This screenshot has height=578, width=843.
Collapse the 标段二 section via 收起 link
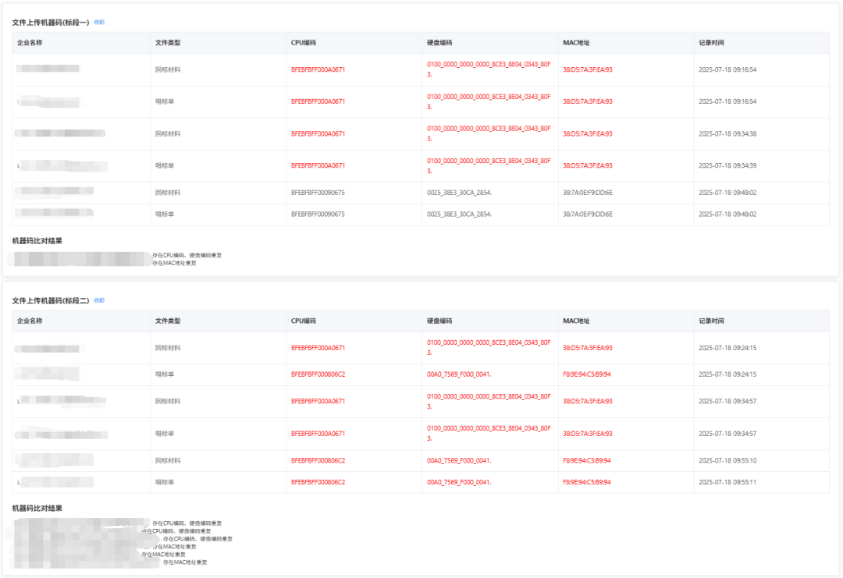[x=99, y=300]
